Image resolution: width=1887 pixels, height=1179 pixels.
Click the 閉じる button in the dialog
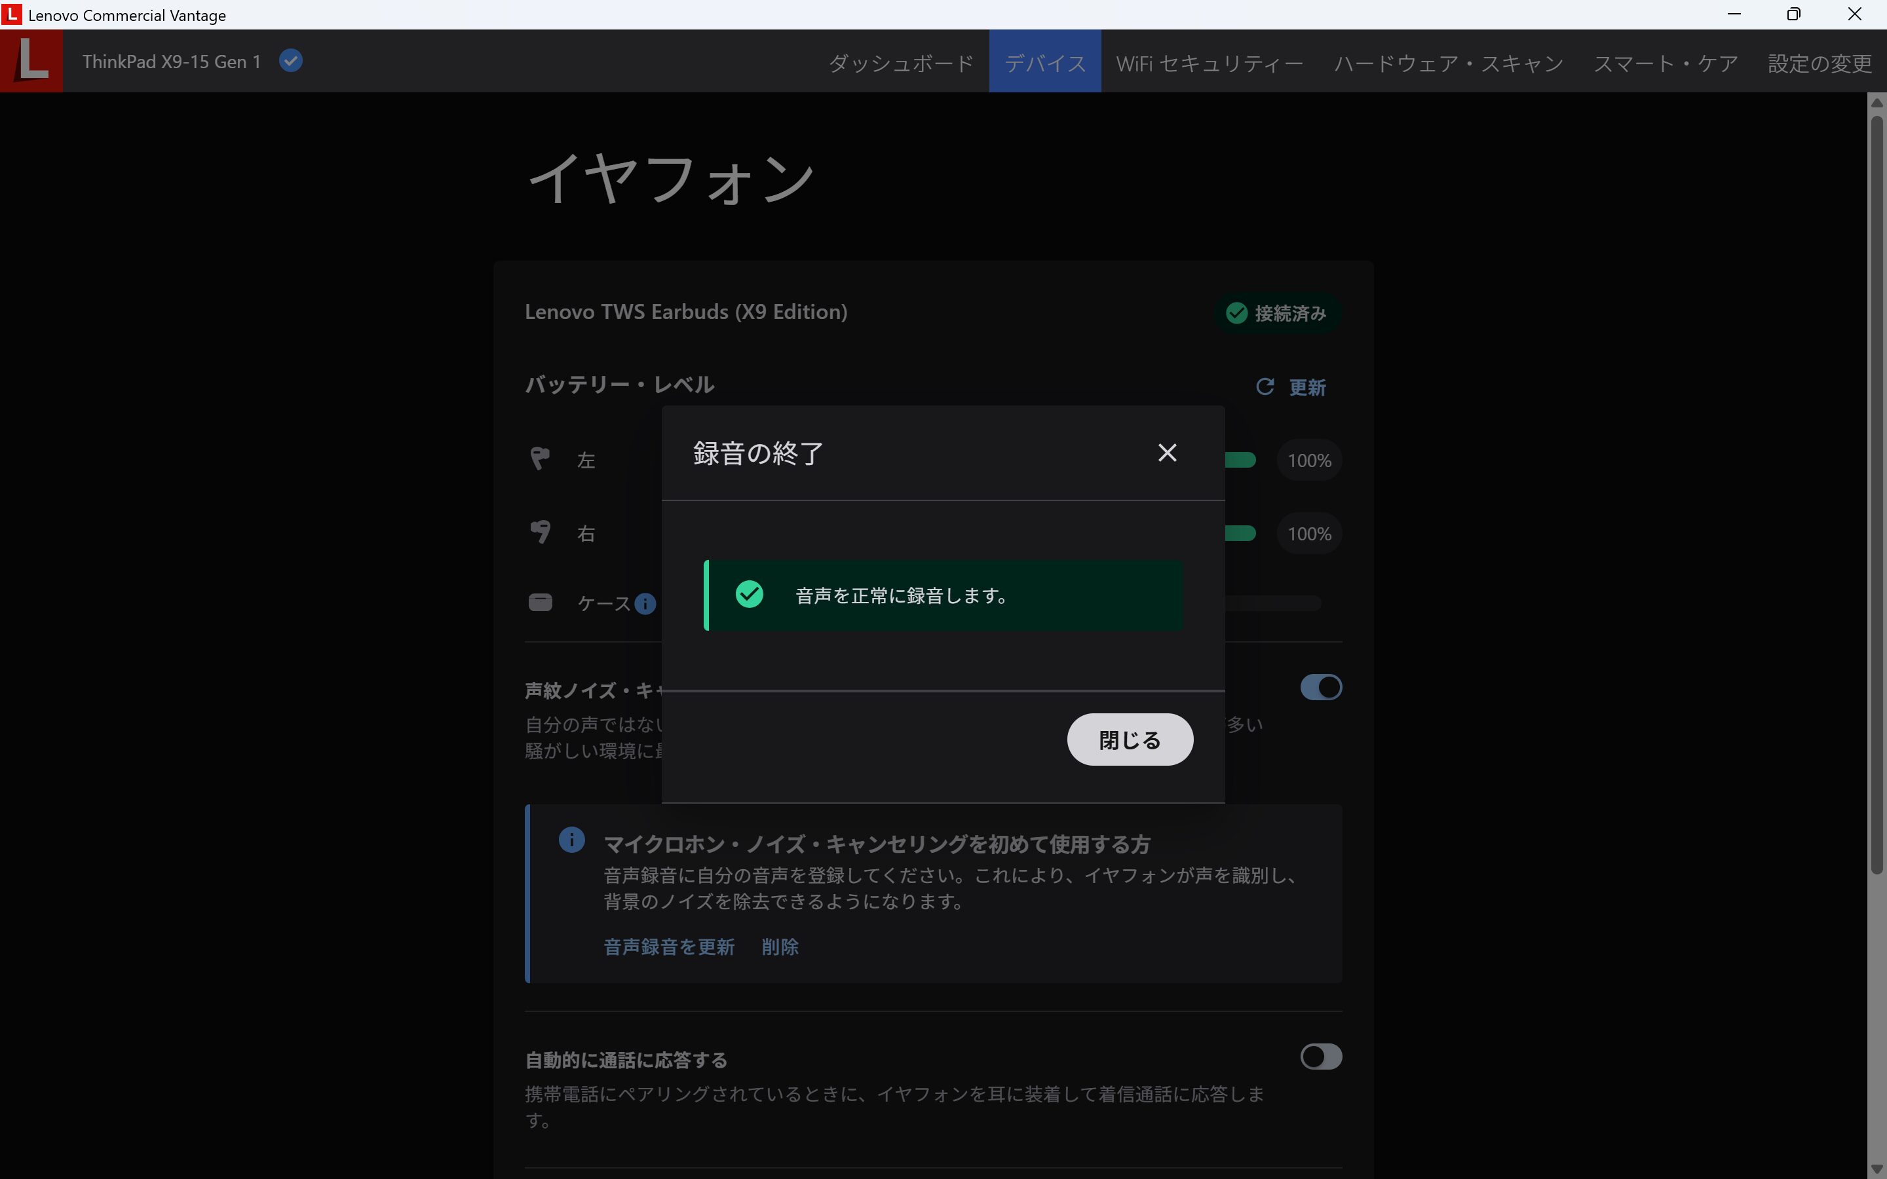click(x=1130, y=739)
